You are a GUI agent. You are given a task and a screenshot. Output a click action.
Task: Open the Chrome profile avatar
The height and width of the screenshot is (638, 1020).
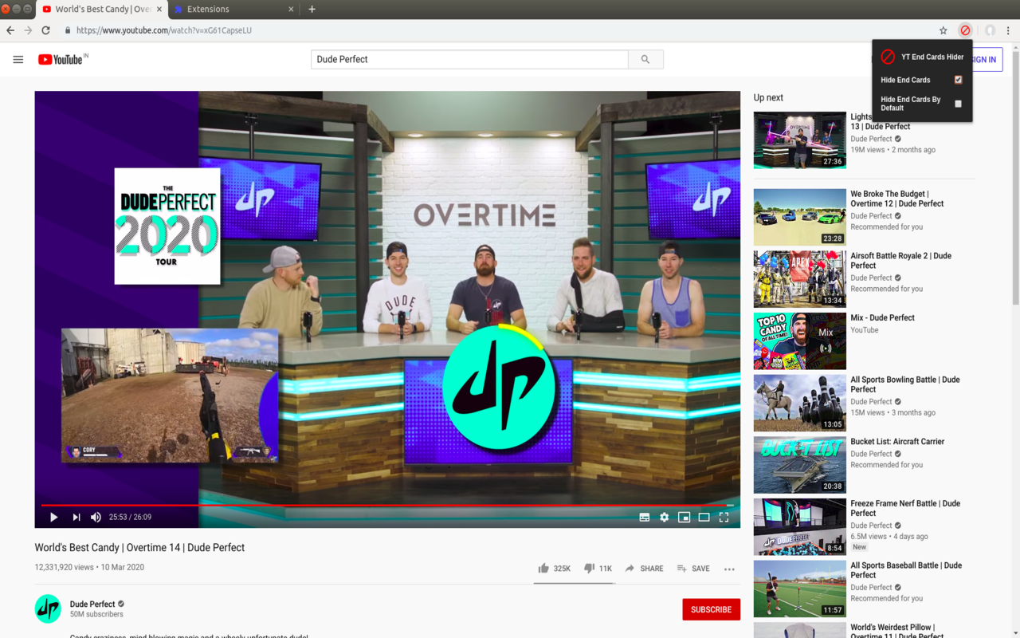click(990, 30)
